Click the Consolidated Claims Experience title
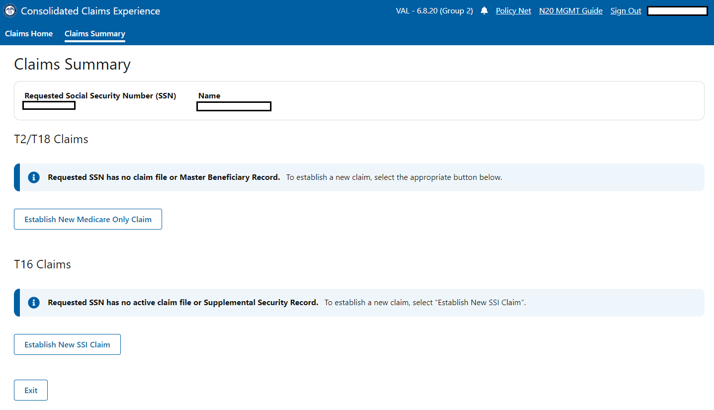Screen dimensions: 714x410 [x=90, y=11]
